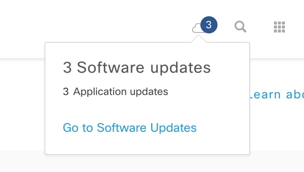Click the blue notification badge showing 3
The height and width of the screenshot is (172, 304).
[x=209, y=25]
